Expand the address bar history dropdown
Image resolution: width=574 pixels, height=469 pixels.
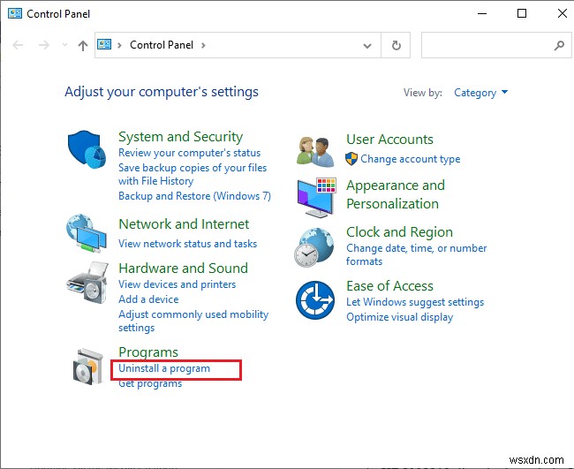368,45
